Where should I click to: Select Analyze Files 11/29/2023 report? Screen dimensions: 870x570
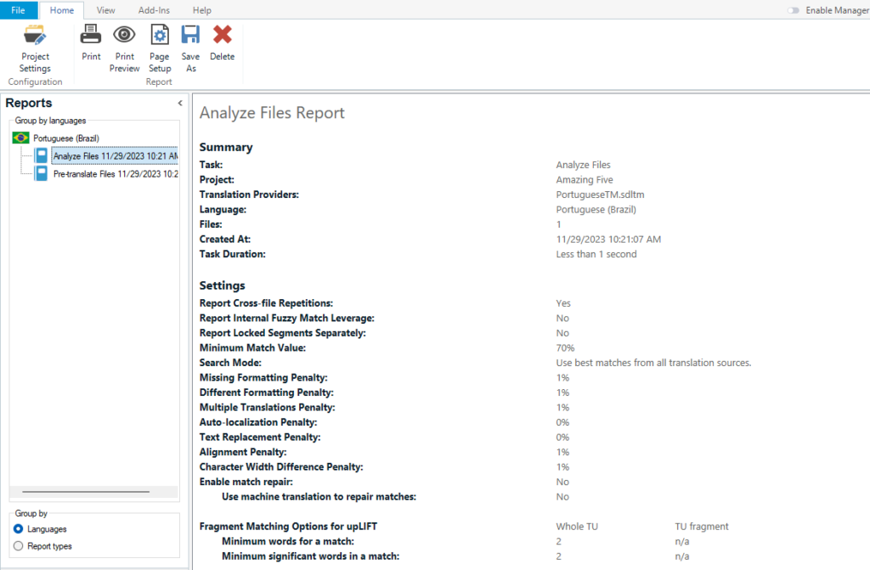click(x=114, y=156)
